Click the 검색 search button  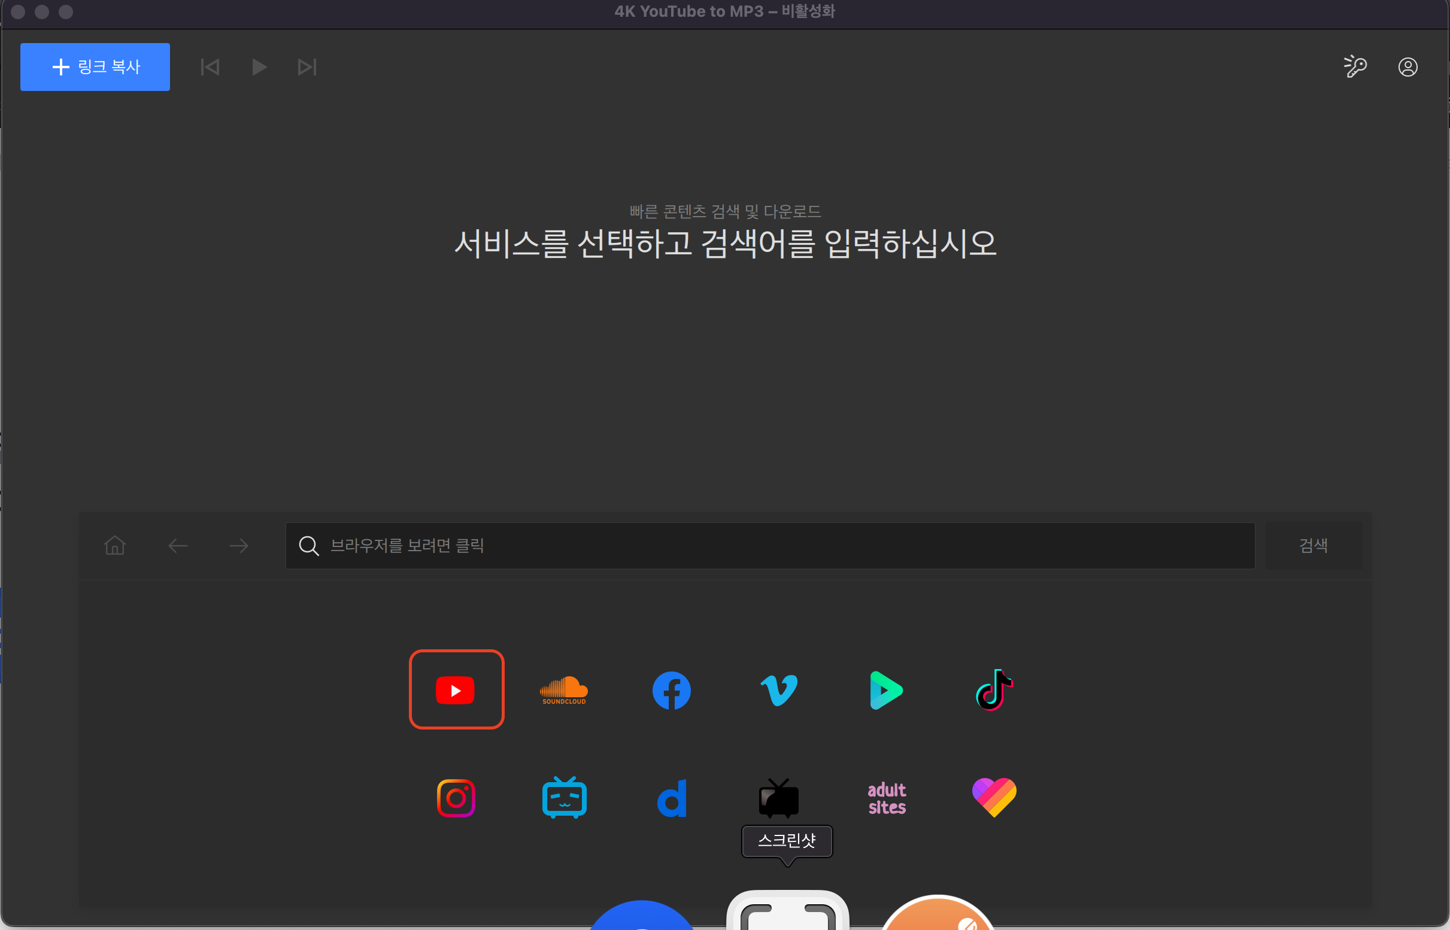pos(1314,545)
